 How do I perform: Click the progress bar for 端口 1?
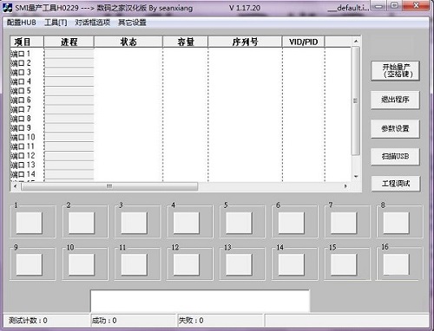click(69, 54)
